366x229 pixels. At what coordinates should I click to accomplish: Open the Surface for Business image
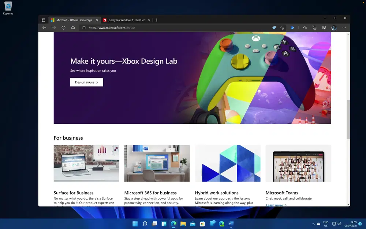tap(86, 163)
